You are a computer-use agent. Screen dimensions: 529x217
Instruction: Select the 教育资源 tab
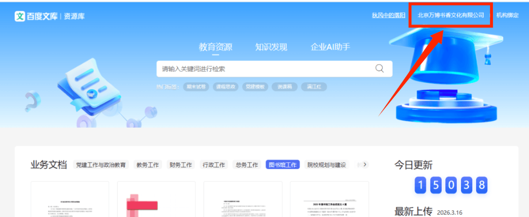(215, 47)
